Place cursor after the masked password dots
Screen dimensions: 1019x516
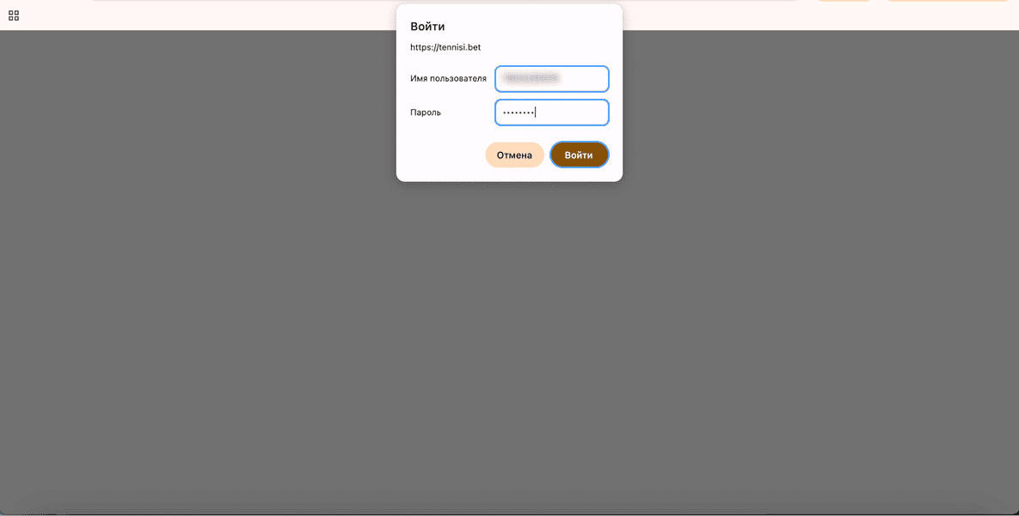536,112
